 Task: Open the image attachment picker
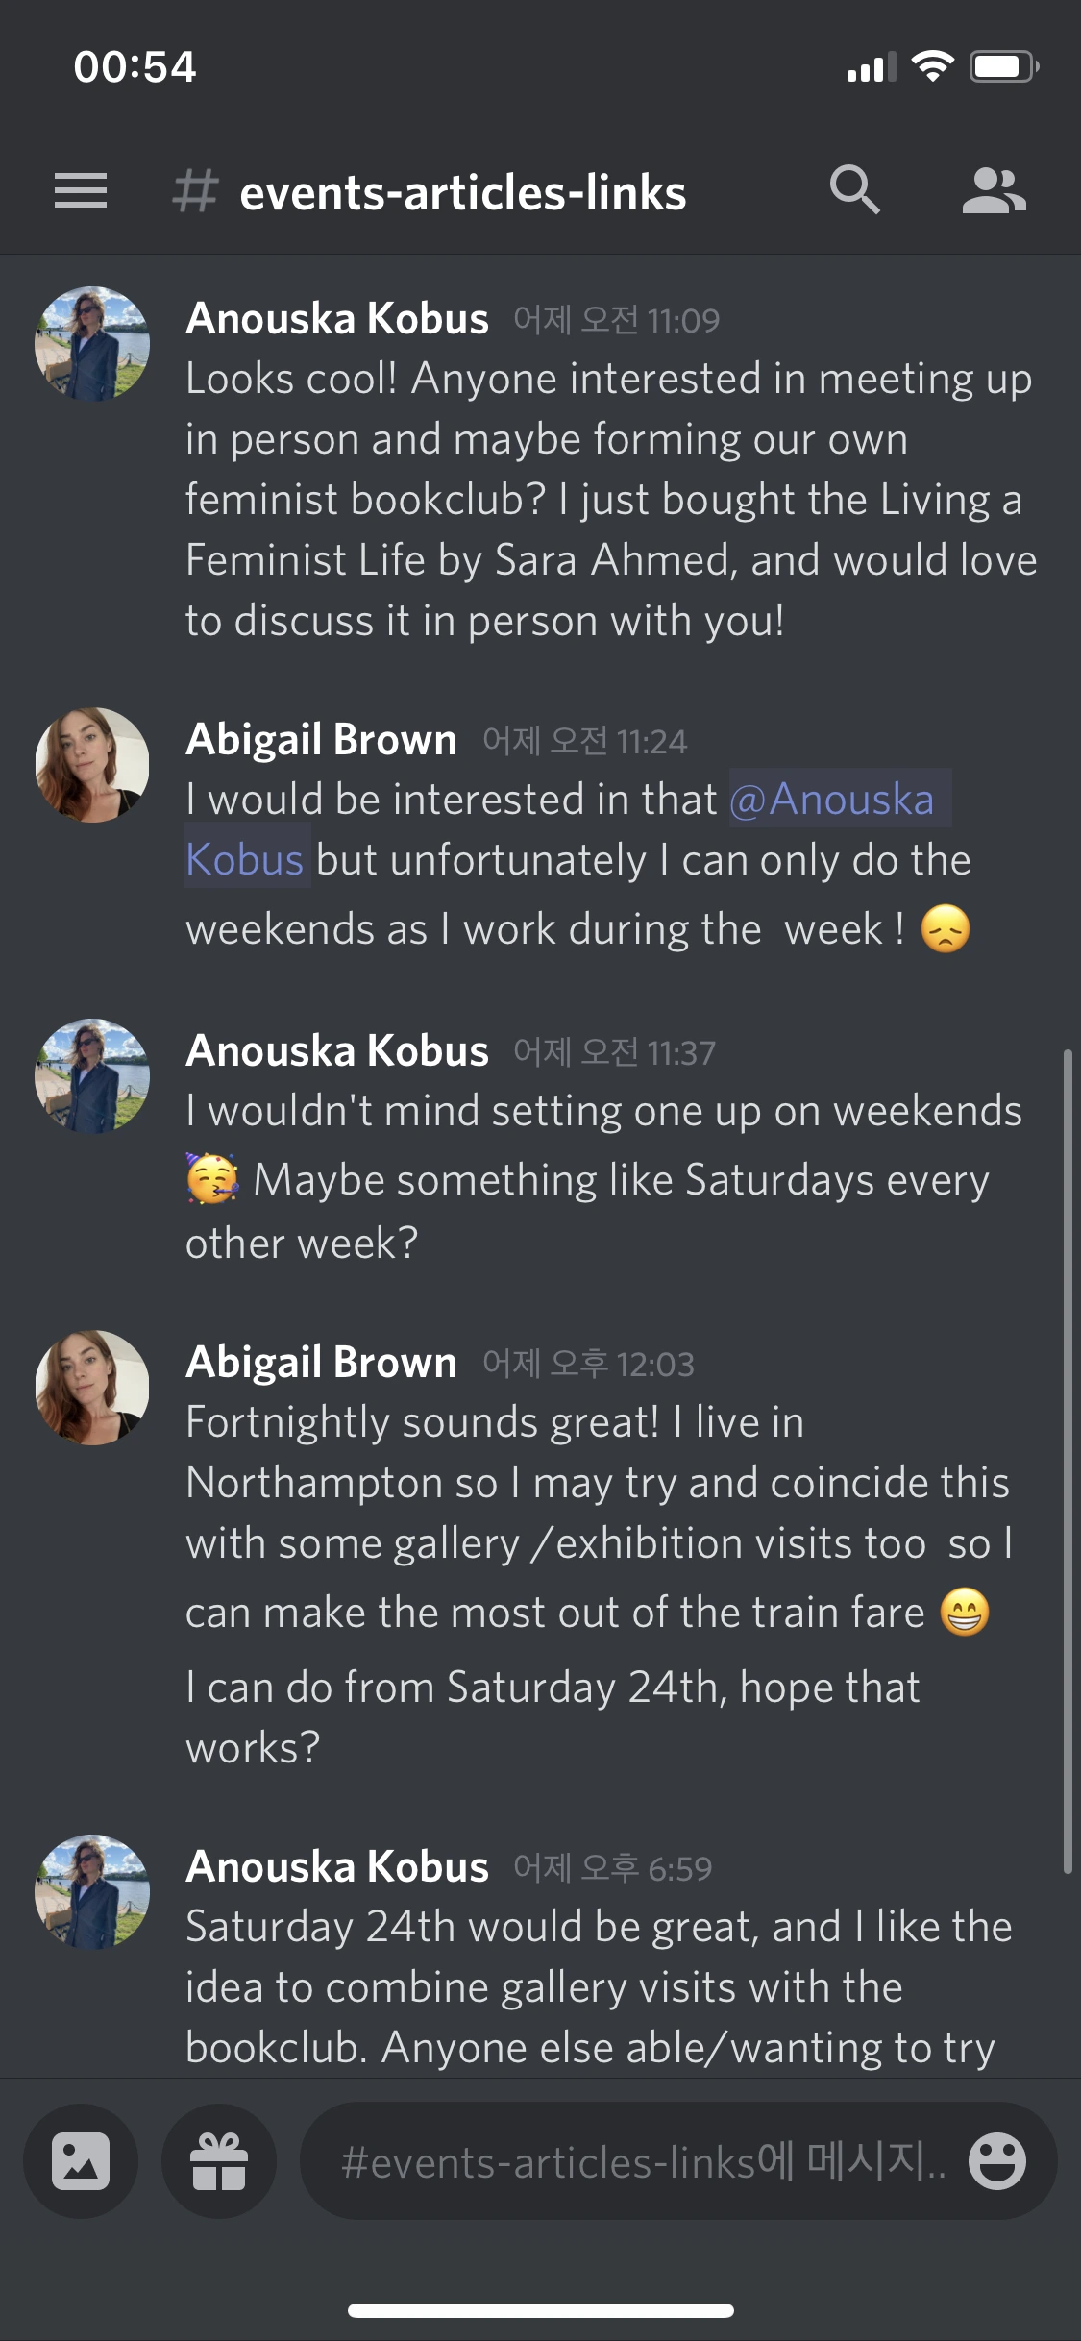81,2162
